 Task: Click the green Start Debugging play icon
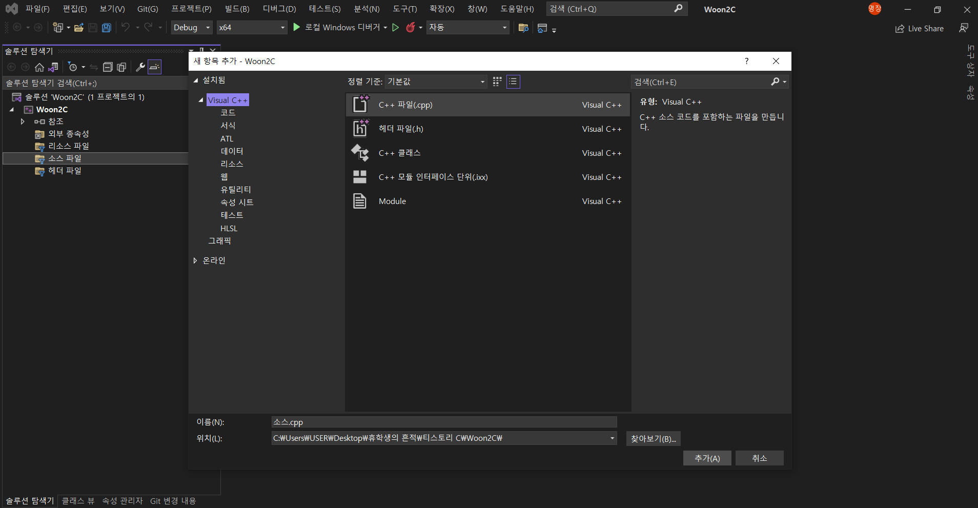(x=296, y=27)
